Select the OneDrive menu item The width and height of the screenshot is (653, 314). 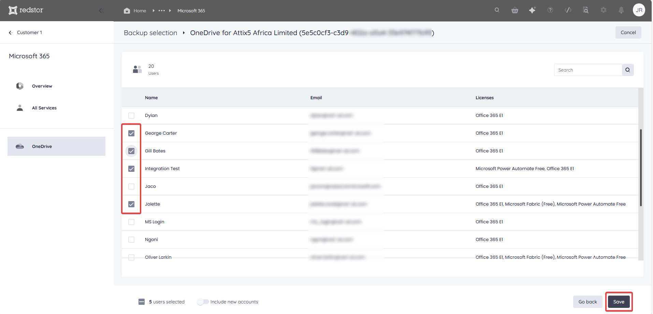pos(56,146)
